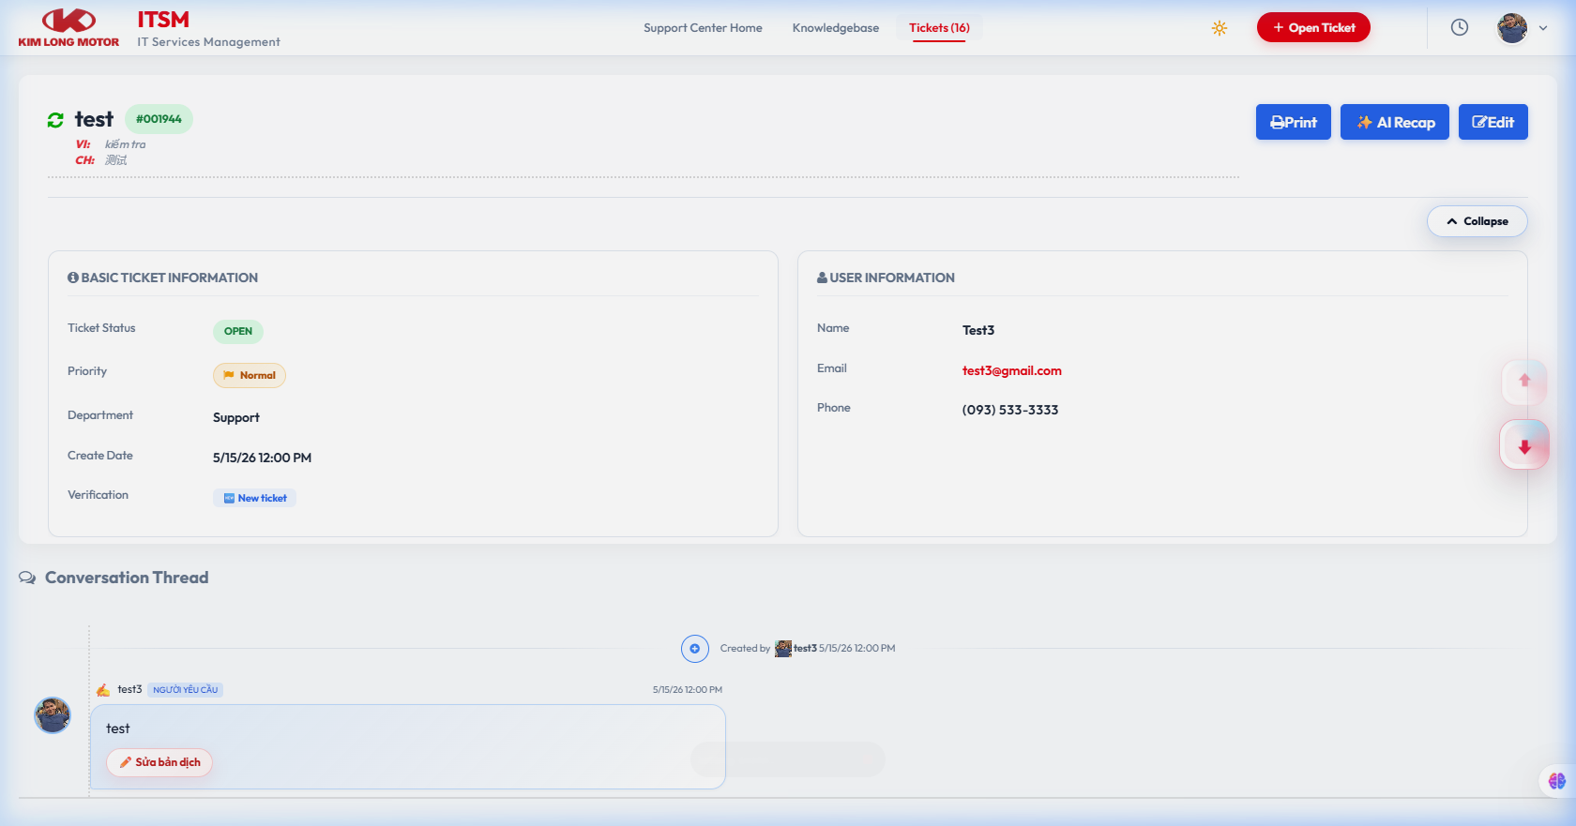This screenshot has width=1576, height=826.
Task: Click the ticket number #001944 badge
Action: (159, 119)
